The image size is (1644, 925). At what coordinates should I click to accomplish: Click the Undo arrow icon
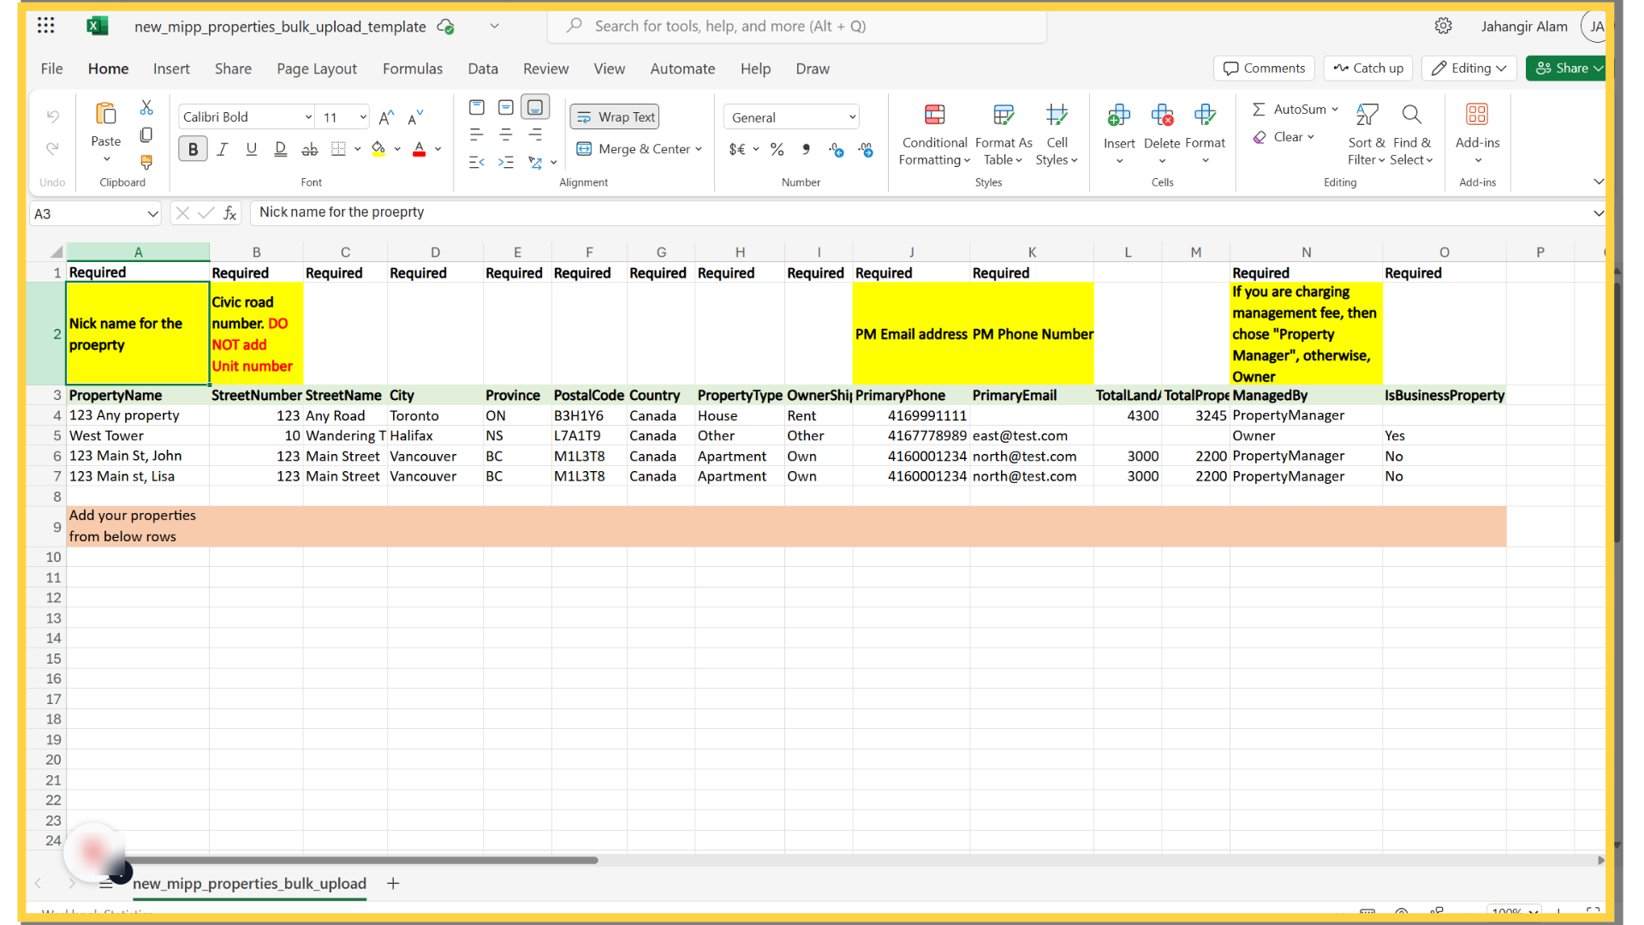click(x=53, y=116)
